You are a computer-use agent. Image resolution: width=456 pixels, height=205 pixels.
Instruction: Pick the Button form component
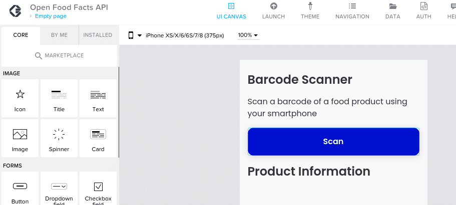[20, 189]
